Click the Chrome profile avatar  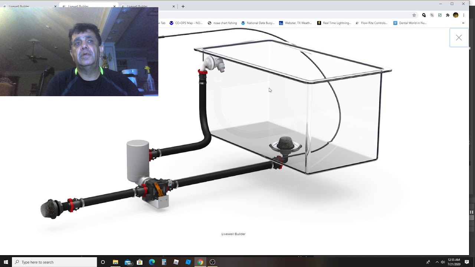pos(456,15)
